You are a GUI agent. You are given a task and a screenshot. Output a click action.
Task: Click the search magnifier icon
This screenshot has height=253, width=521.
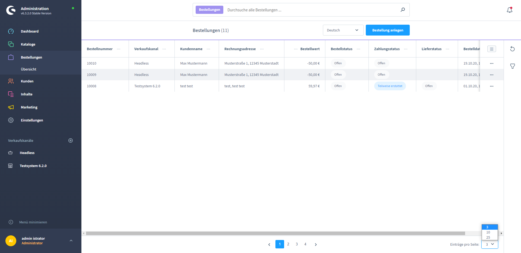(403, 10)
